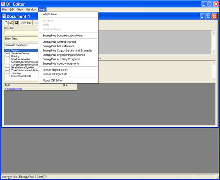Click lower explanation pane scroll down arrow
Image resolution: width=220 pixels, height=180 pixels.
(213, 80)
